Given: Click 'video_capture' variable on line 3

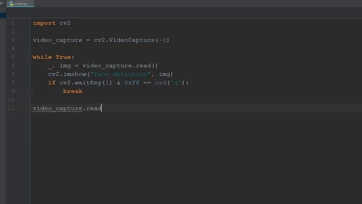Looking at the screenshot, I should click(x=58, y=40).
